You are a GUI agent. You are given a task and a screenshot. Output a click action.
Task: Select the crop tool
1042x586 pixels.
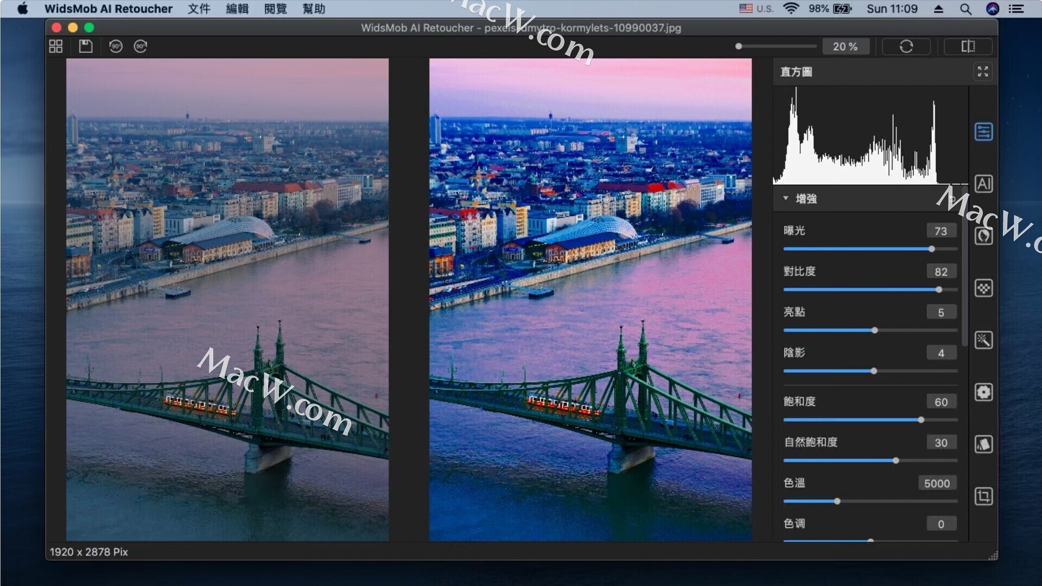[x=983, y=496]
